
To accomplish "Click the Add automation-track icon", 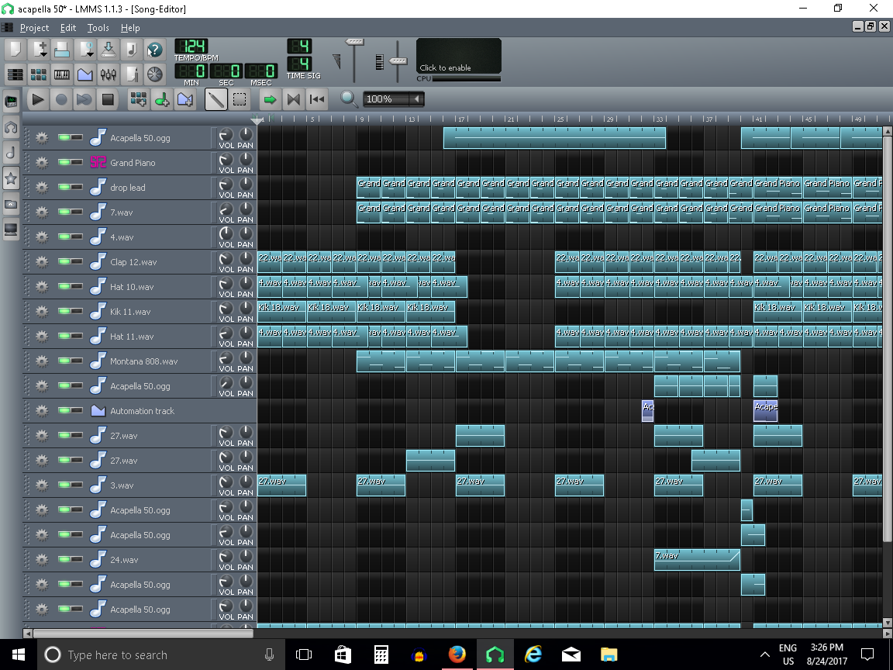I will point(184,99).
